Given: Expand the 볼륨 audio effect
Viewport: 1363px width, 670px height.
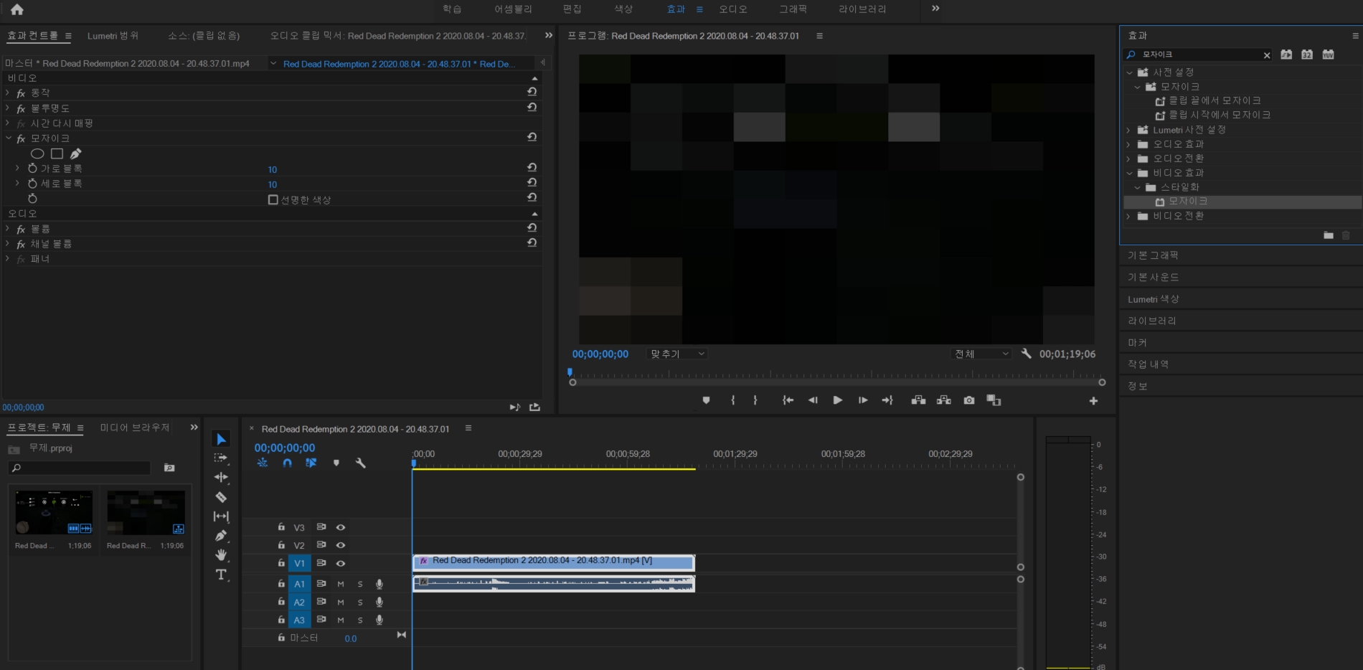Looking at the screenshot, I should tap(8, 229).
